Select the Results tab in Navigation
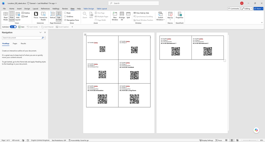 (23, 43)
